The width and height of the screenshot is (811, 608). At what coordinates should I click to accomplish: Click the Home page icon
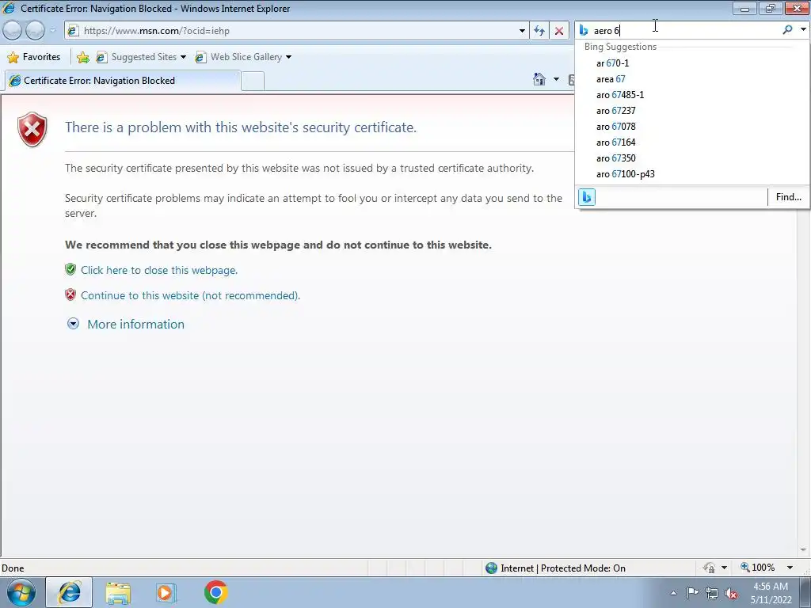pos(539,79)
